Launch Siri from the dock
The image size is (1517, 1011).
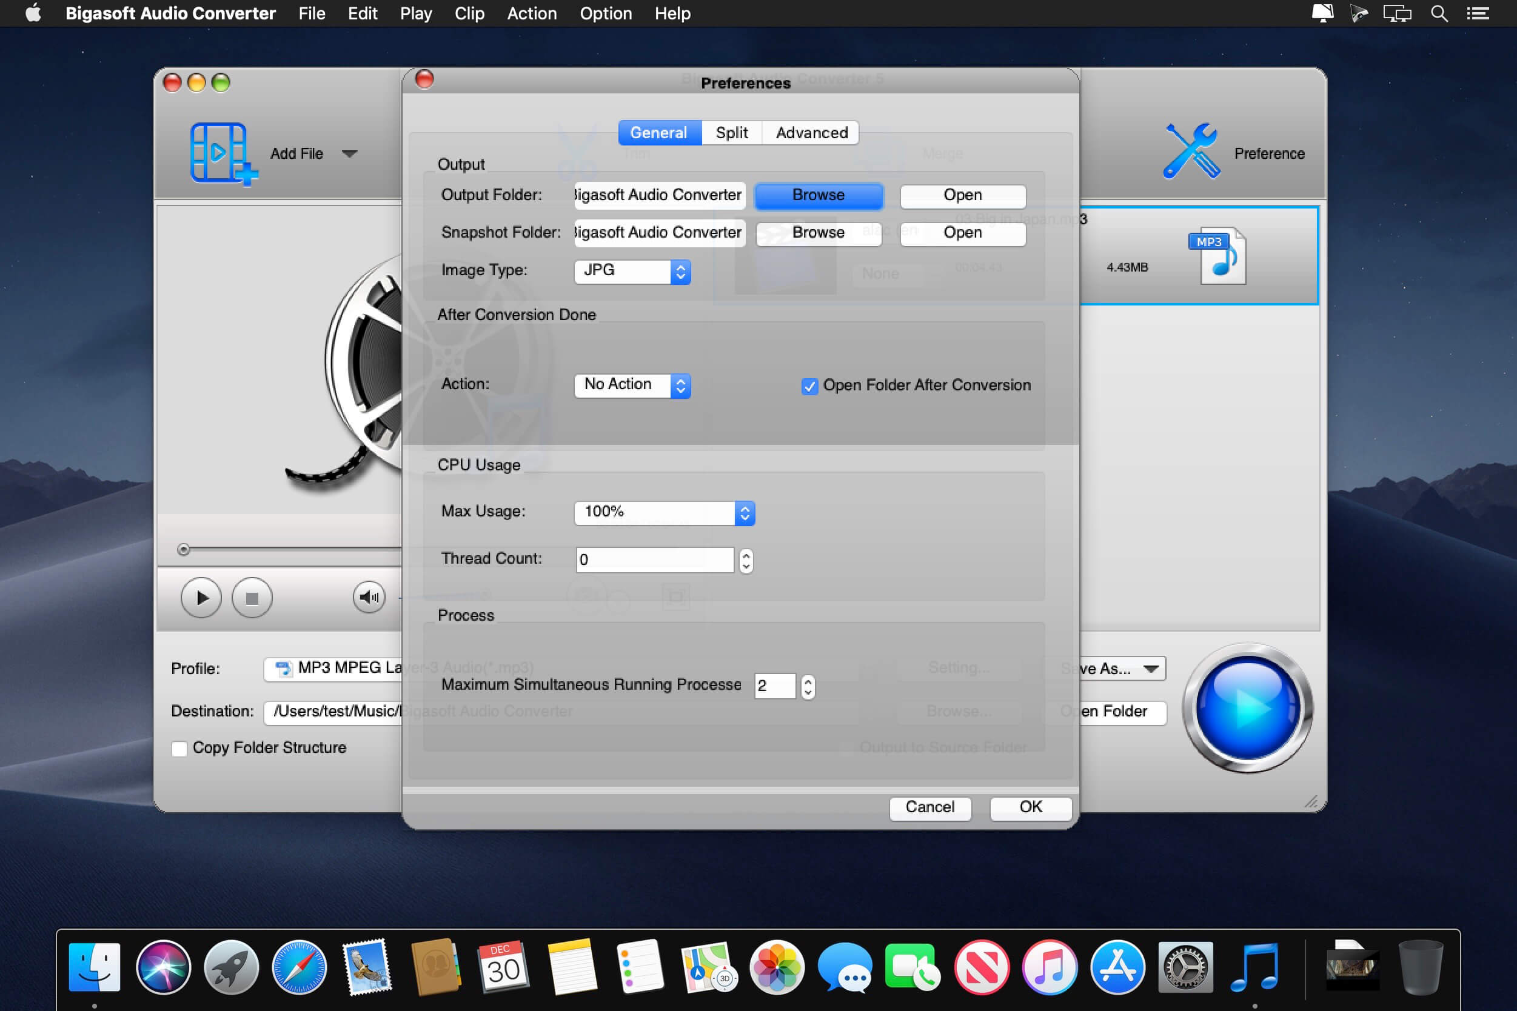tap(163, 967)
